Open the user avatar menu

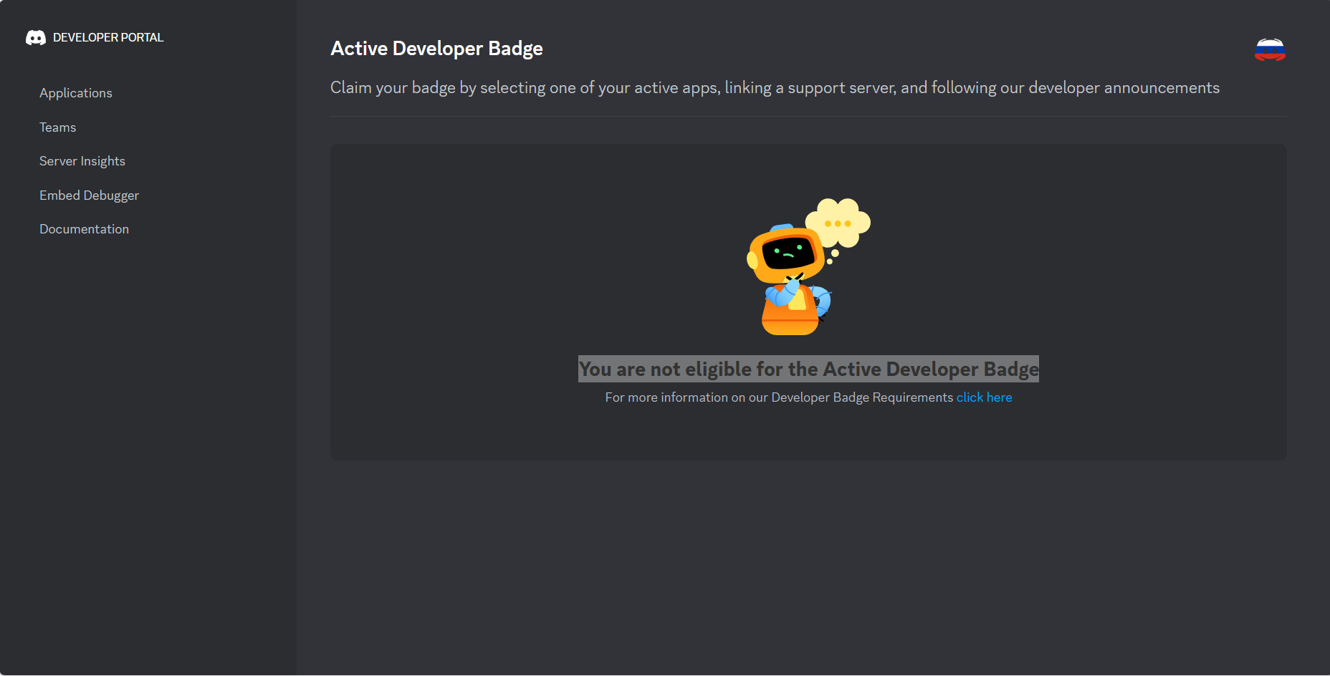click(x=1270, y=50)
